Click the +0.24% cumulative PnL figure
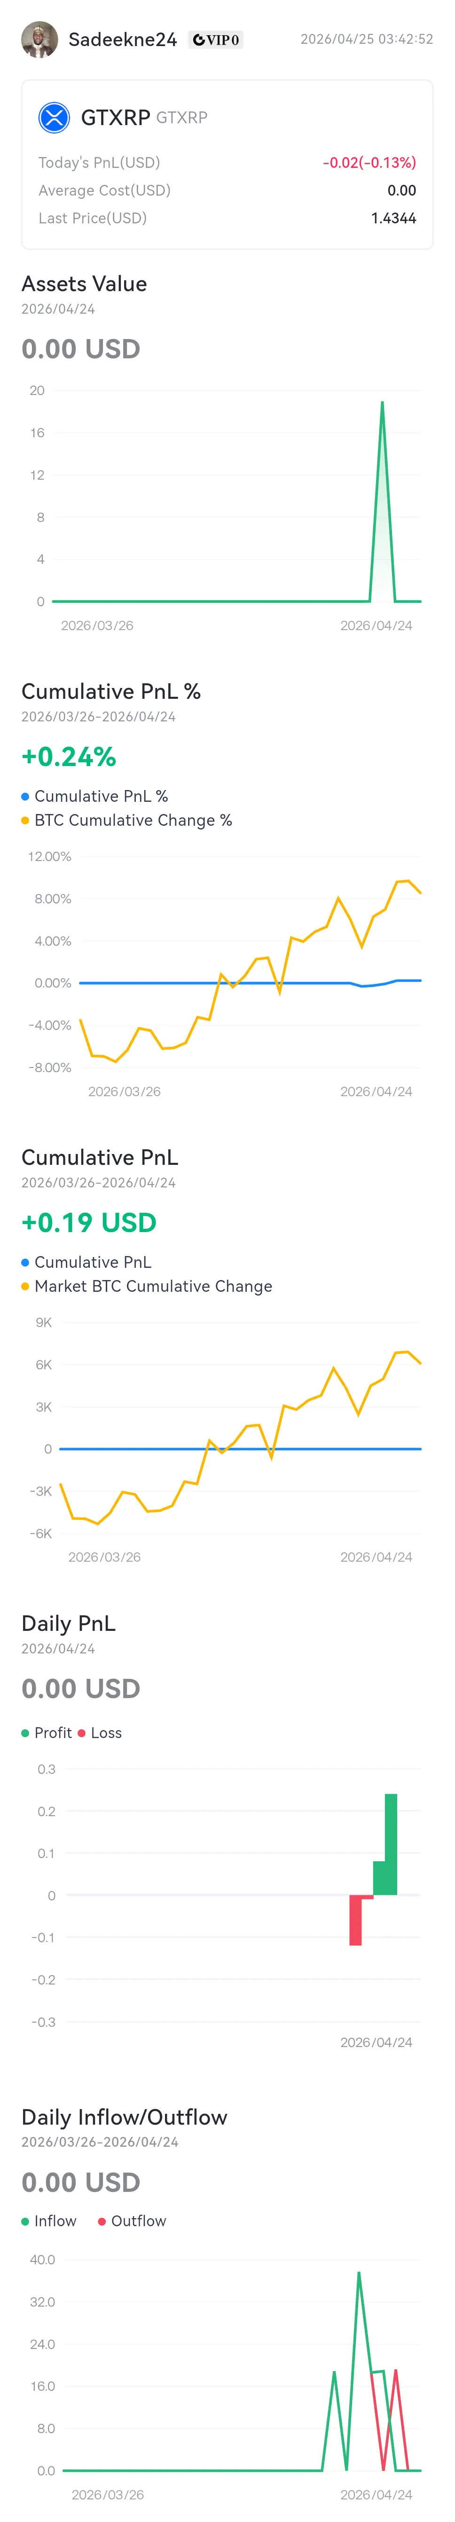 69,757
